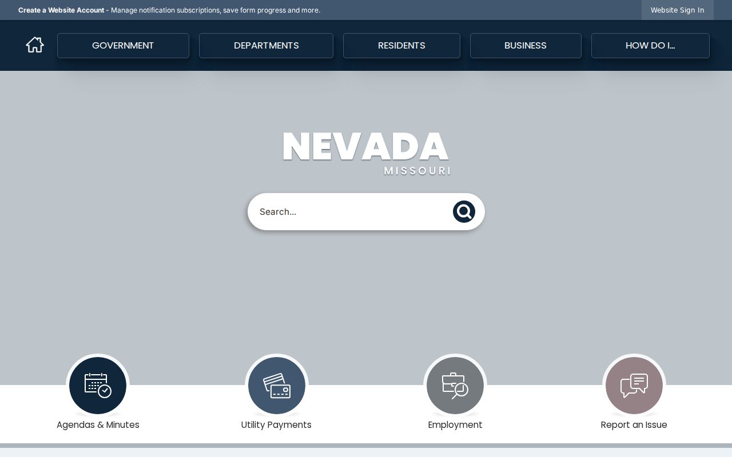The height and width of the screenshot is (457, 732).
Task: Click the Report an Issue text label
Action: click(x=634, y=425)
